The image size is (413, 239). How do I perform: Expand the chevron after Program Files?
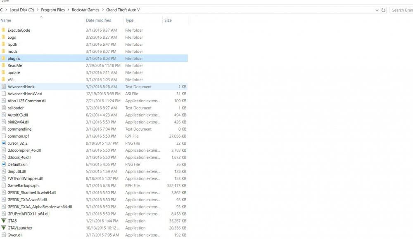click(x=68, y=10)
